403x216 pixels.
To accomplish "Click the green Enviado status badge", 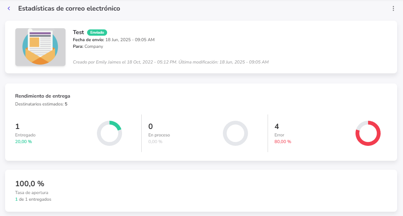I will pyautogui.click(x=97, y=33).
